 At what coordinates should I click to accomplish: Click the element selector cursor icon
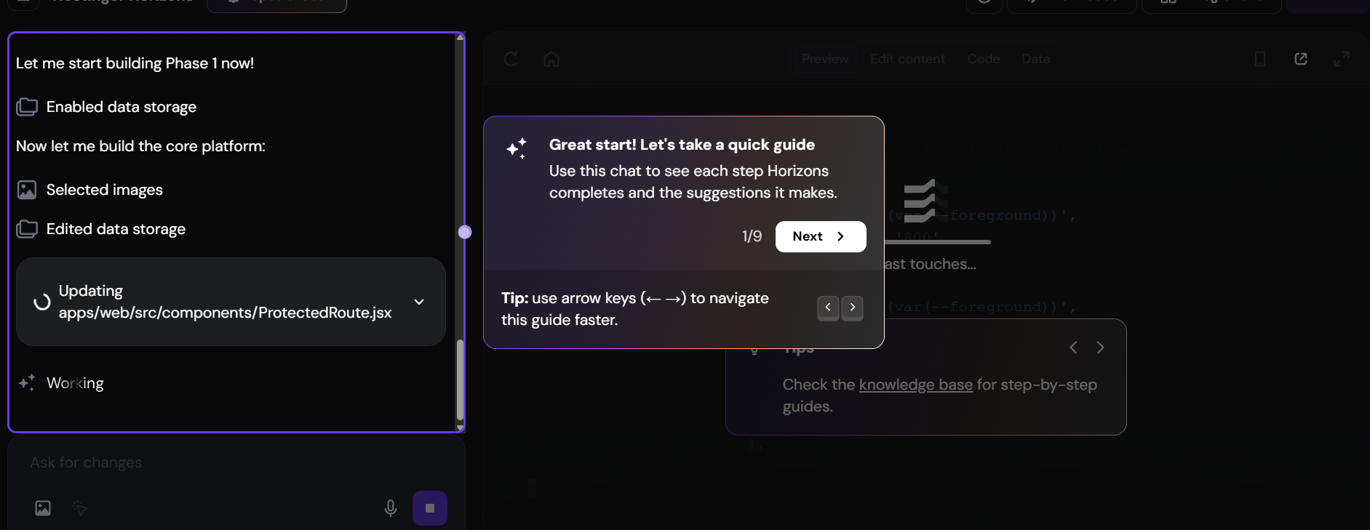click(80, 508)
